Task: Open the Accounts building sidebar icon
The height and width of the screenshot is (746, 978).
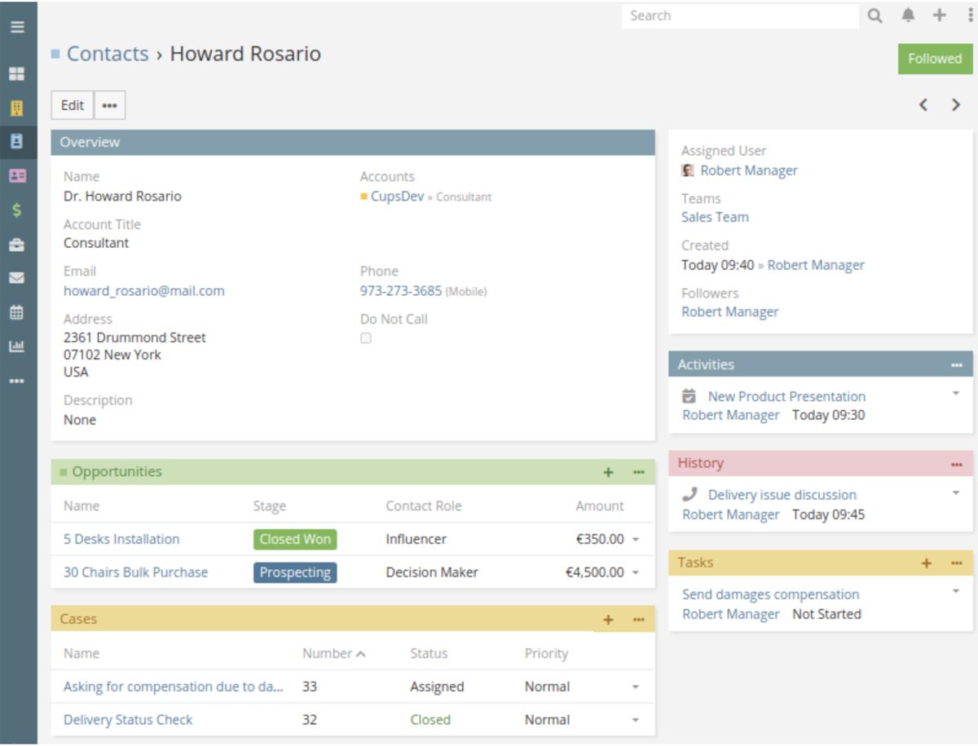Action: pyautogui.click(x=17, y=106)
